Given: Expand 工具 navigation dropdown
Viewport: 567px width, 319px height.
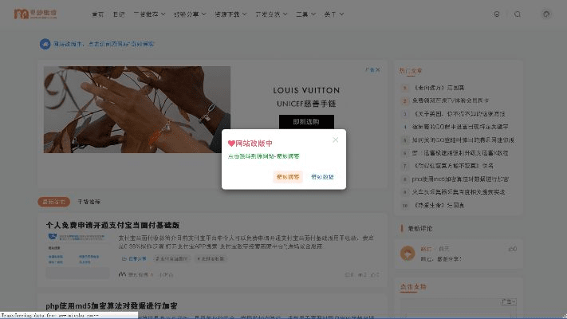Looking at the screenshot, I should click(x=305, y=14).
